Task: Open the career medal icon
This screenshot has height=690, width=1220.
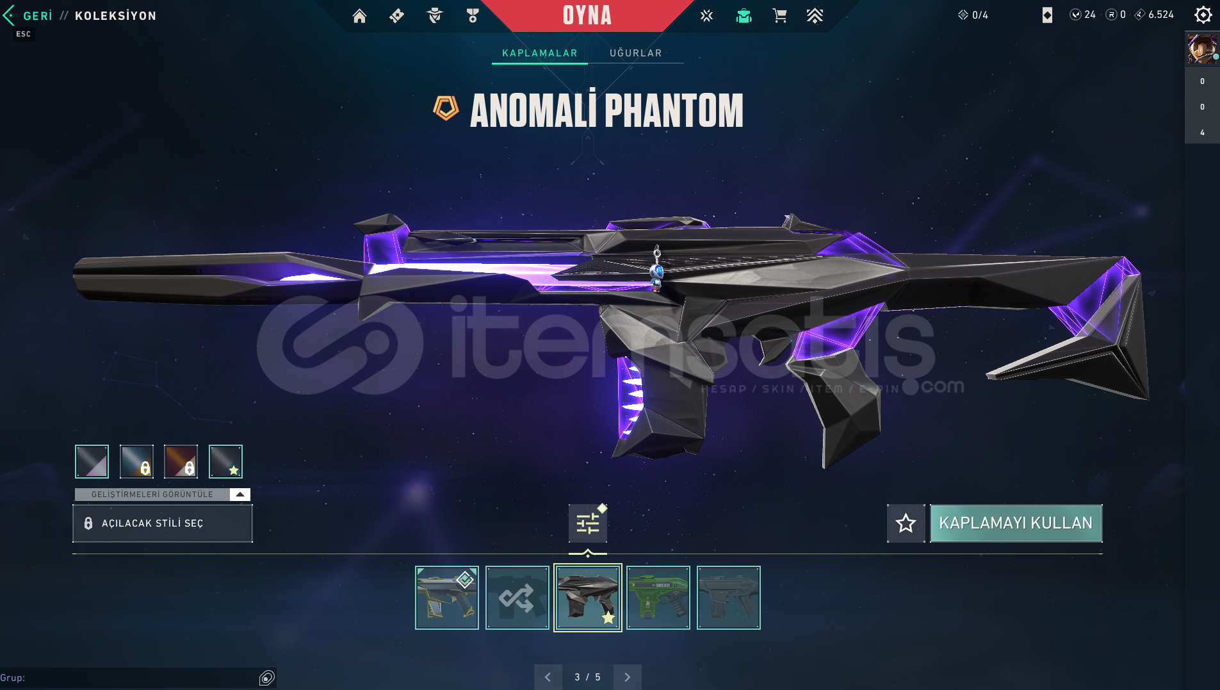Action: coord(473,16)
